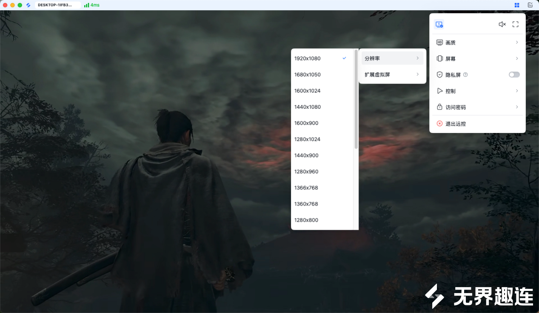Screen dimensions: 539x313
Task: Expand the 画质 quality submenu arrow
Action: [x=517, y=42]
